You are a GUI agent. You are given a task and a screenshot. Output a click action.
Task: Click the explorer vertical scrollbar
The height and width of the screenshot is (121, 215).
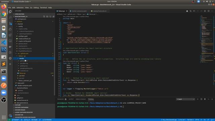pyautogui.click(x=54, y=67)
